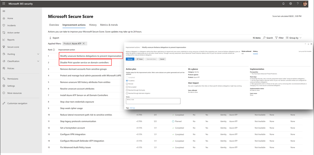Click the blue Manage button
314x155 pixels.
tap(130, 59)
